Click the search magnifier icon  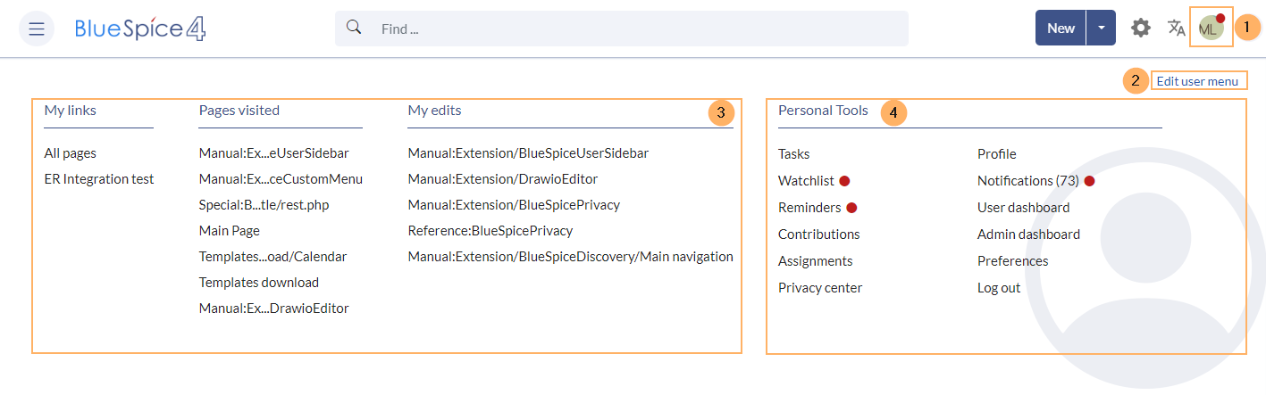pos(354,28)
